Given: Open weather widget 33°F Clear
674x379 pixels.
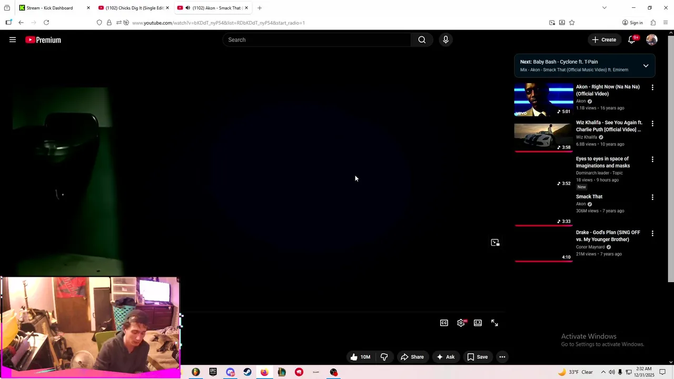Looking at the screenshot, I should click(x=576, y=372).
